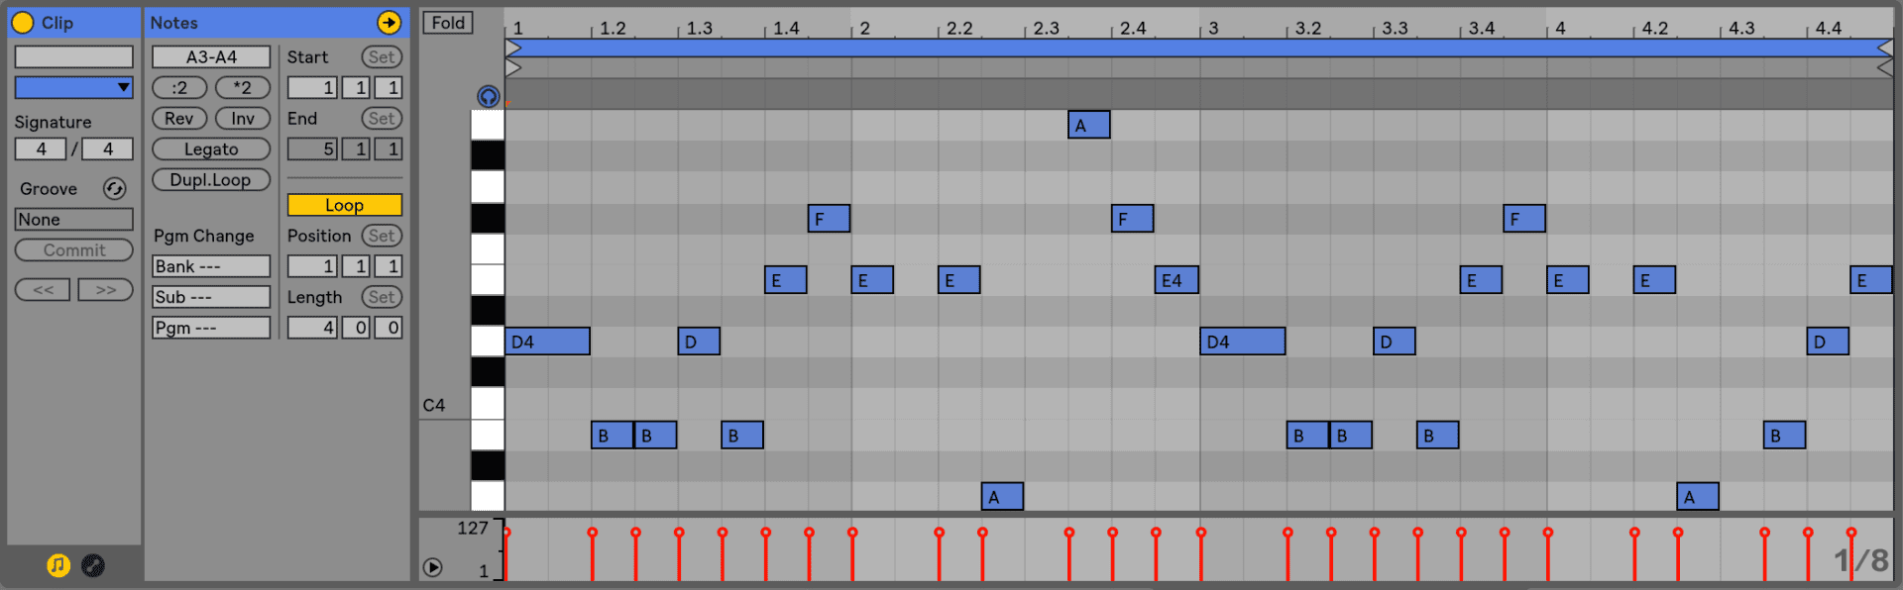Screen dimensions: 1903x590
Task: Nudge clip backward with << button
Action: click(x=43, y=289)
